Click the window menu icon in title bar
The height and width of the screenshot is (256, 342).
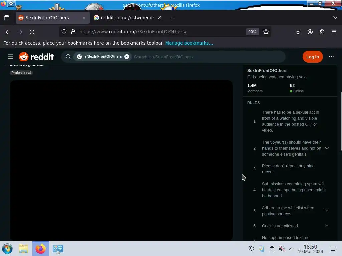[x=3, y=3]
